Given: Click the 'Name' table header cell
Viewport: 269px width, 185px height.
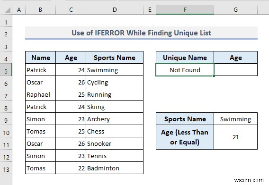Looking at the screenshot, I should (x=40, y=58).
